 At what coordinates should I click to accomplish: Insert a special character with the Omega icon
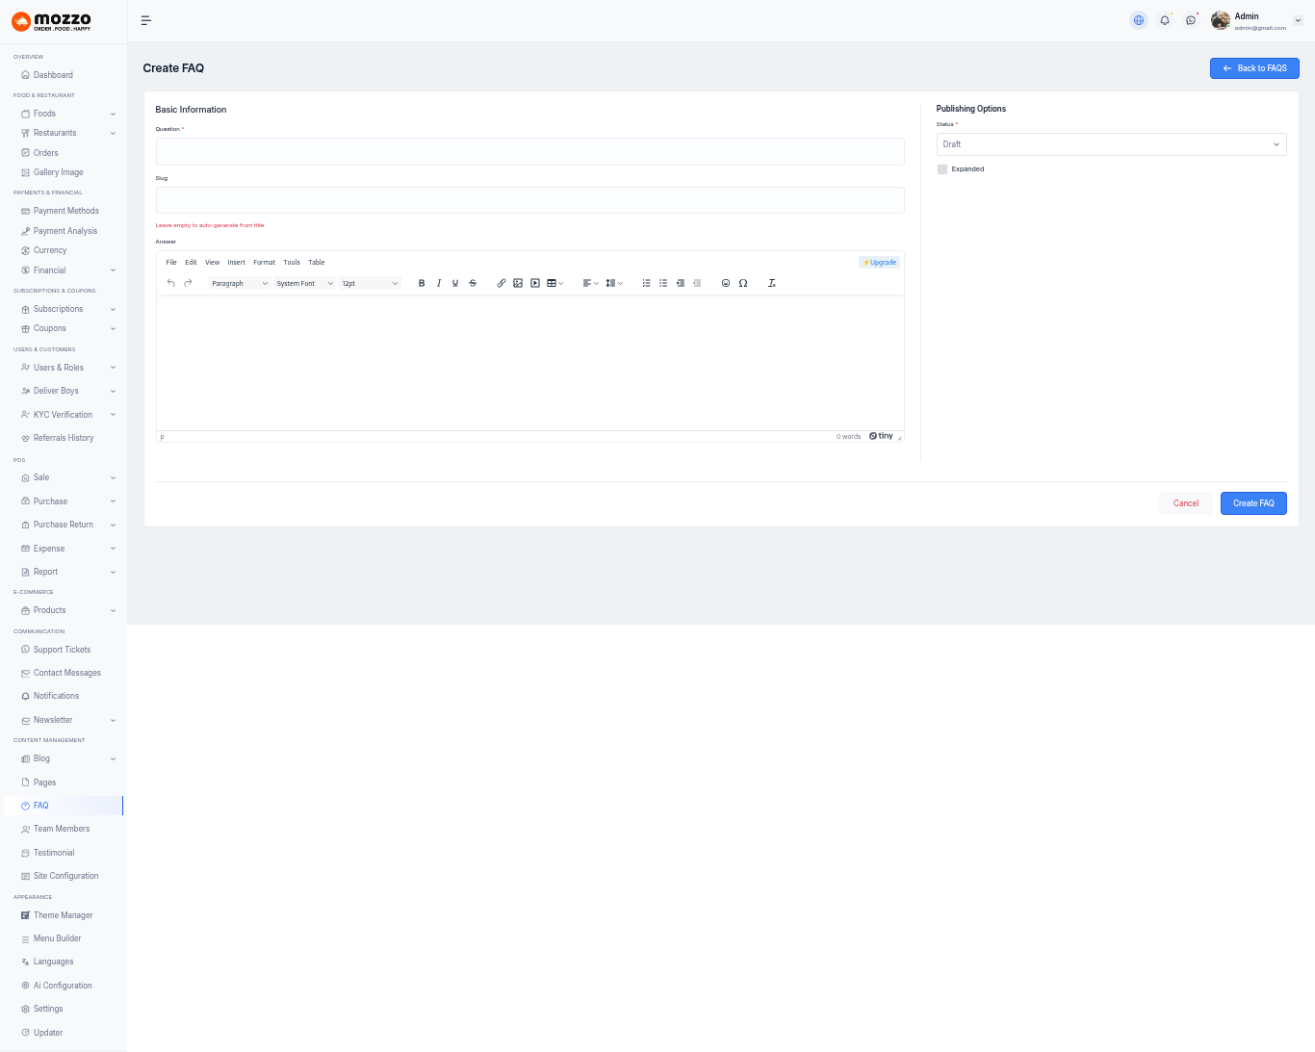pyautogui.click(x=743, y=283)
